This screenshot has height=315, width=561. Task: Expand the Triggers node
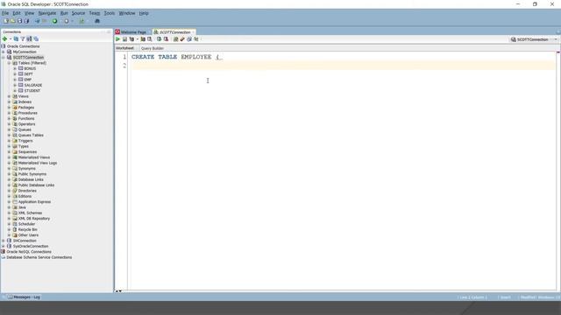[x=10, y=141]
